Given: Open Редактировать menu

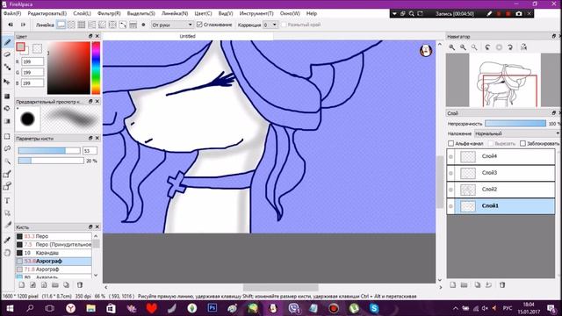Looking at the screenshot, I should click(47, 13).
